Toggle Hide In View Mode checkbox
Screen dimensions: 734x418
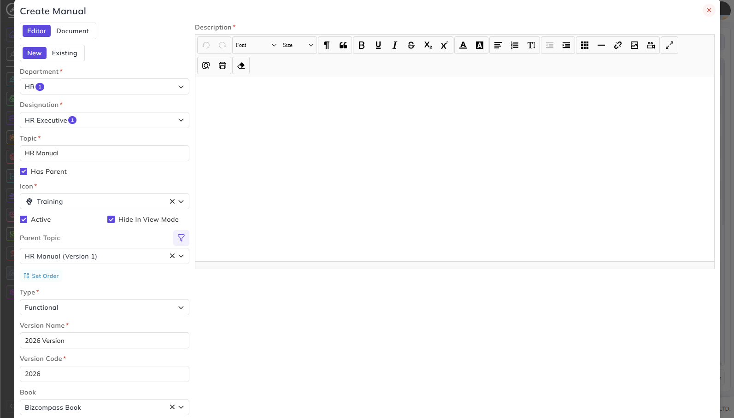click(x=111, y=219)
